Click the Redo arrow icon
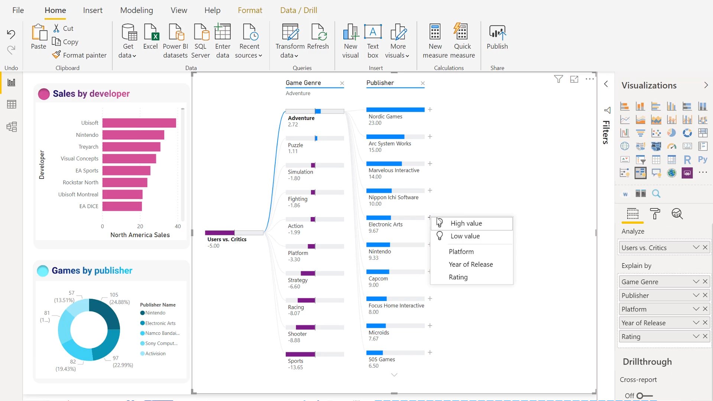Image resolution: width=713 pixels, height=401 pixels. tap(11, 50)
